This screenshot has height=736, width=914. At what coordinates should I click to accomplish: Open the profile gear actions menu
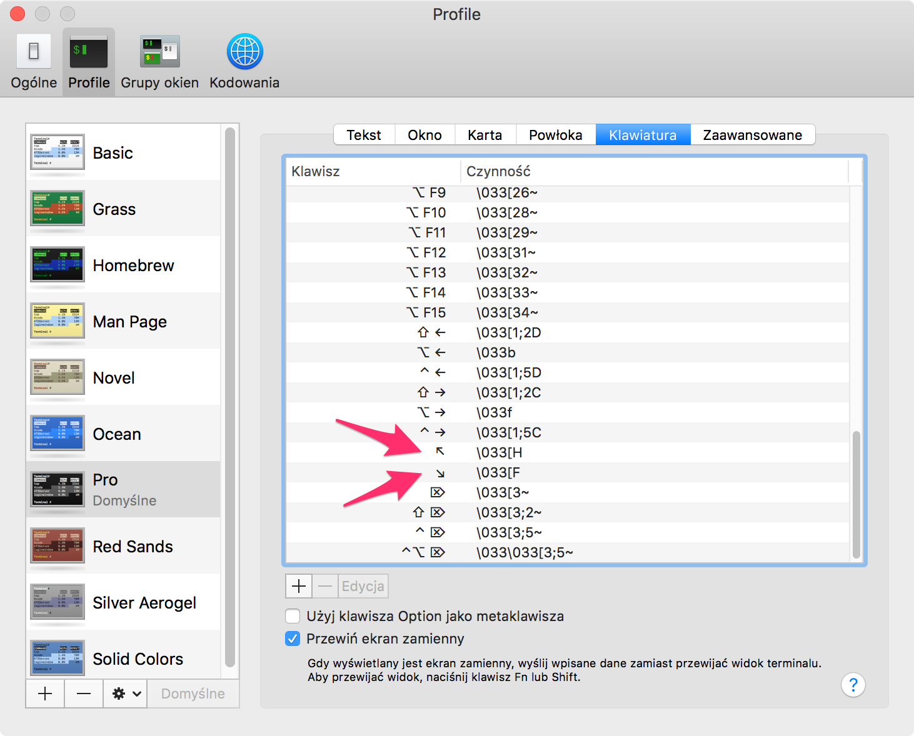click(125, 694)
